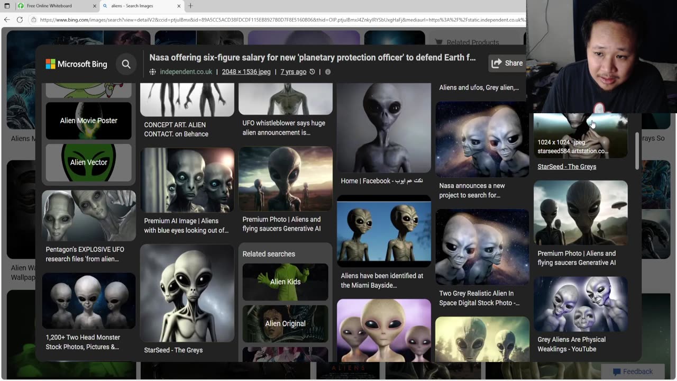This screenshot has width=677, height=381.
Task: Open the Grey Aliens Are Physical Weaklings image
Action: pyautogui.click(x=580, y=304)
